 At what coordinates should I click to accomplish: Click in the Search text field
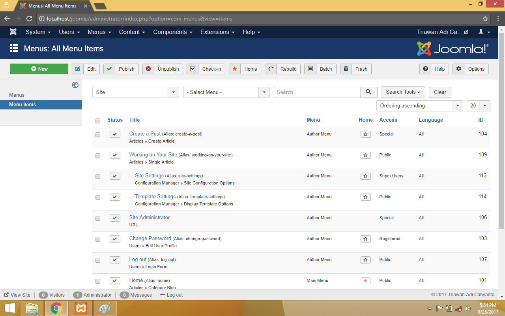point(317,92)
